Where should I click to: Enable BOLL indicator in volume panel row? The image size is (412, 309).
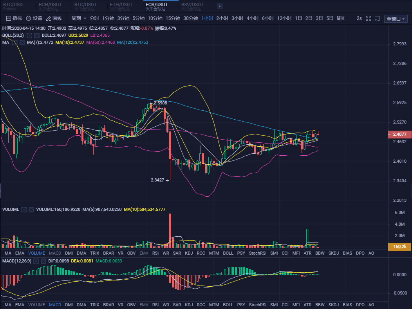(x=228, y=253)
